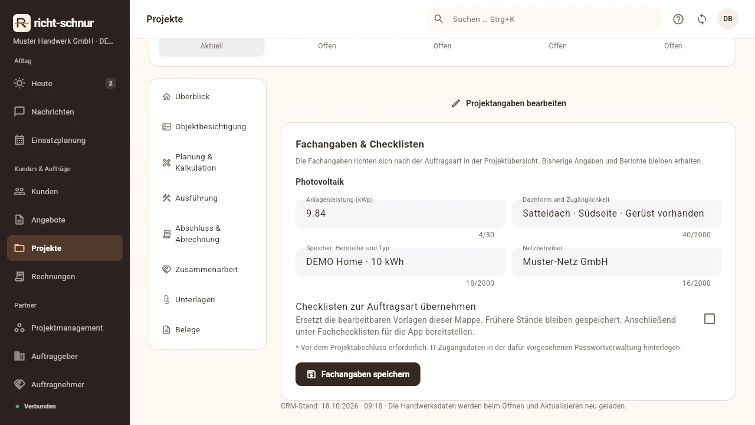Click the richt-schnur logo icon

22,23
